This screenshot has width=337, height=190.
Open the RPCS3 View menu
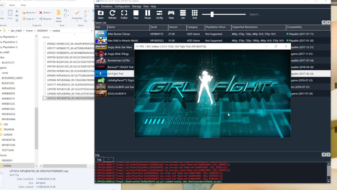[x=146, y=6]
